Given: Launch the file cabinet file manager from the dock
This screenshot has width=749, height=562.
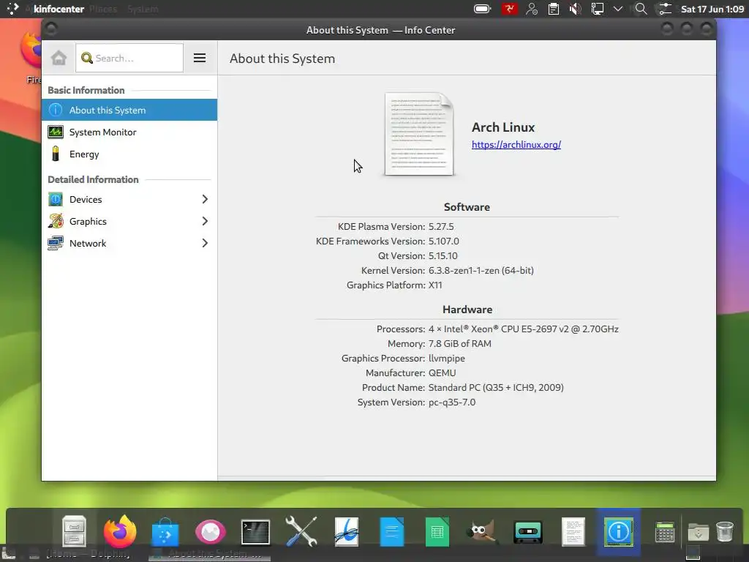Looking at the screenshot, I should (x=74, y=531).
